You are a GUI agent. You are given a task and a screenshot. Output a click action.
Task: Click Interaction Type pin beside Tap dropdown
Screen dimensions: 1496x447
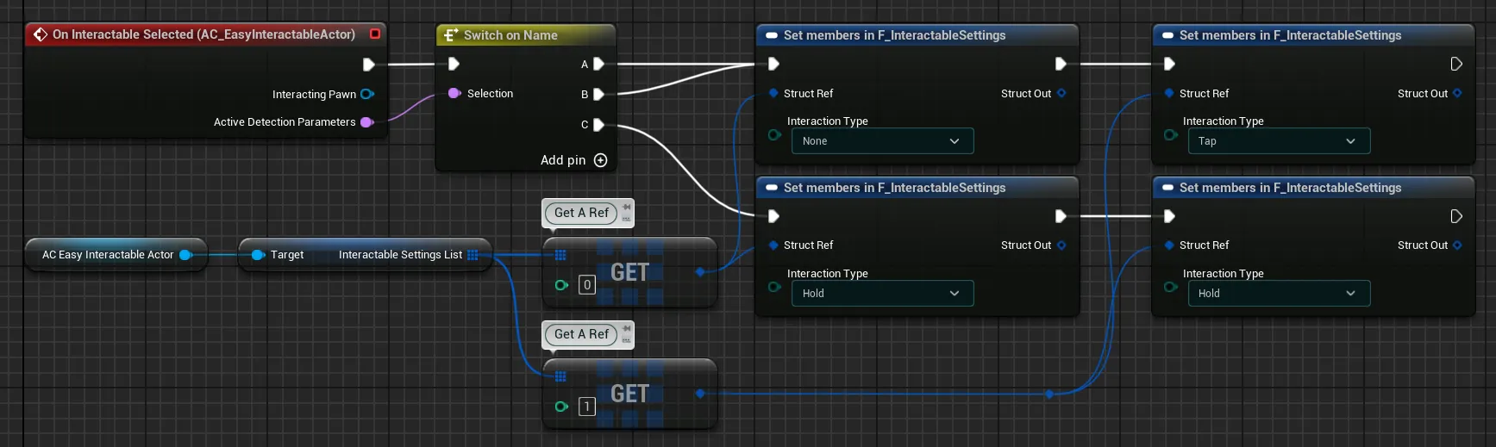pyautogui.click(x=1170, y=134)
